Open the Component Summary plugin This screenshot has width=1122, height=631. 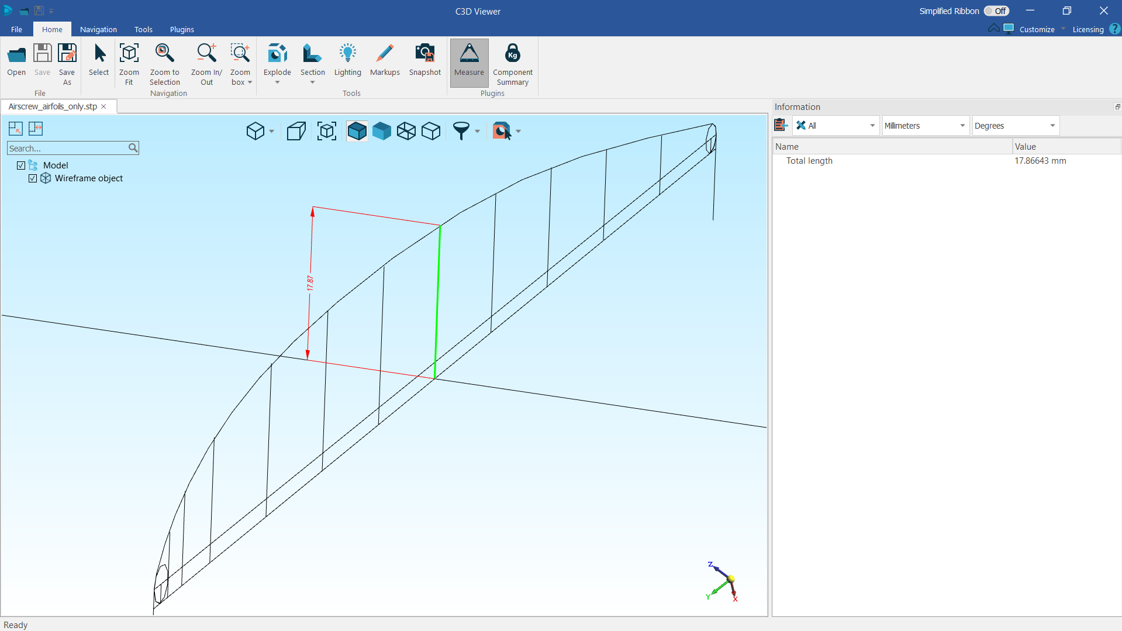[512, 54]
